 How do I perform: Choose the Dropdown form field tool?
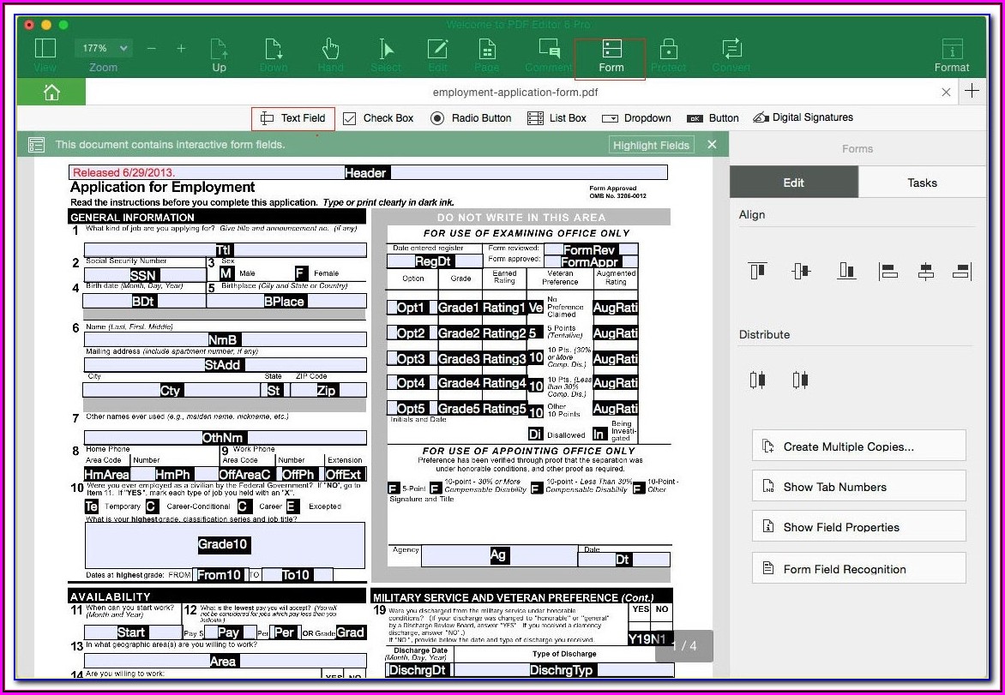(636, 118)
